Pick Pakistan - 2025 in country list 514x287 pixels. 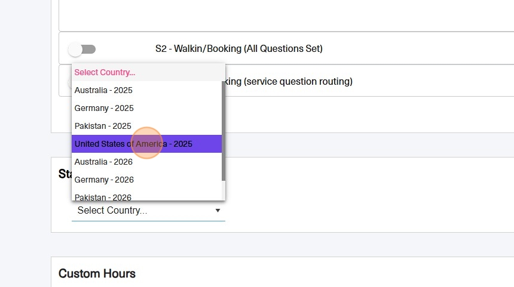(103, 126)
